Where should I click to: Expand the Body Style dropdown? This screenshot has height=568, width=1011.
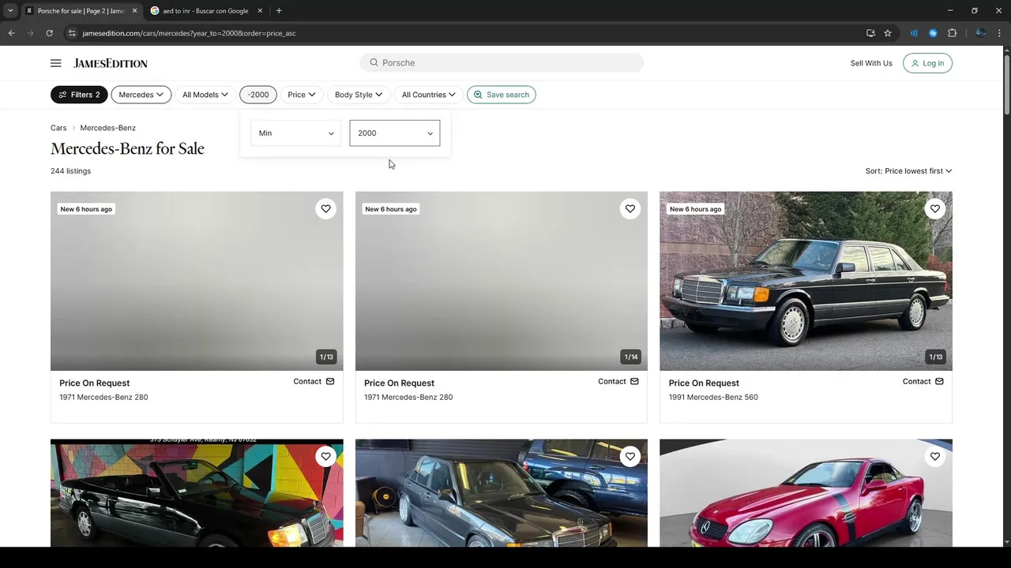pyautogui.click(x=358, y=95)
